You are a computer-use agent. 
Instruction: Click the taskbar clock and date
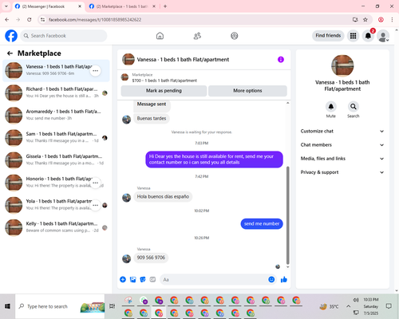click(x=371, y=306)
